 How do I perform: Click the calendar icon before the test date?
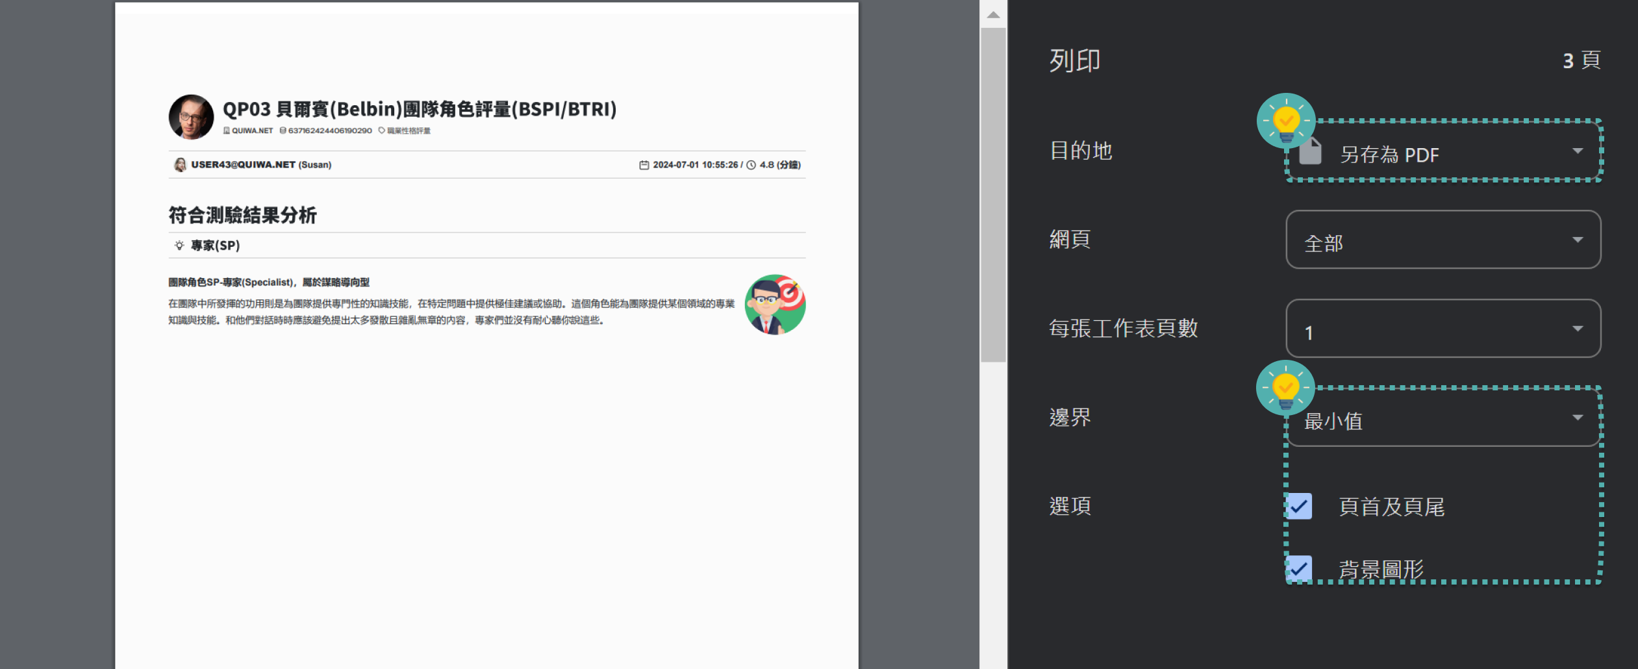click(x=643, y=164)
